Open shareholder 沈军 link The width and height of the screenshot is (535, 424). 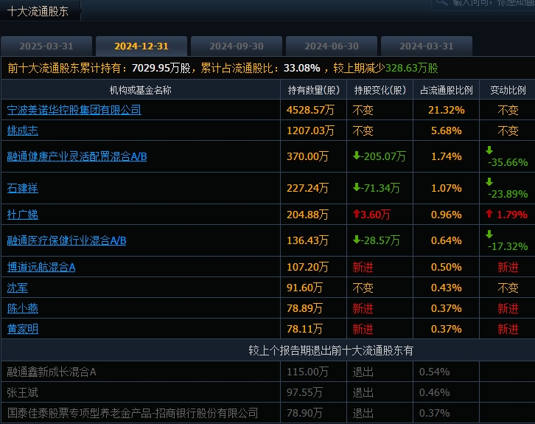coord(17,288)
